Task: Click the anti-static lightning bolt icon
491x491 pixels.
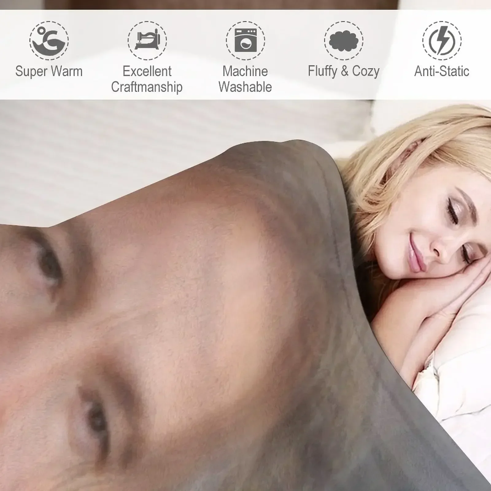Action: 442,41
